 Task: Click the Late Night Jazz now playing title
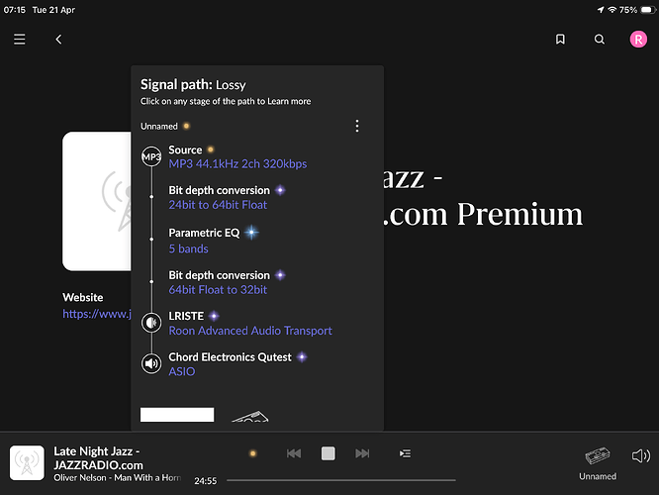(x=98, y=458)
